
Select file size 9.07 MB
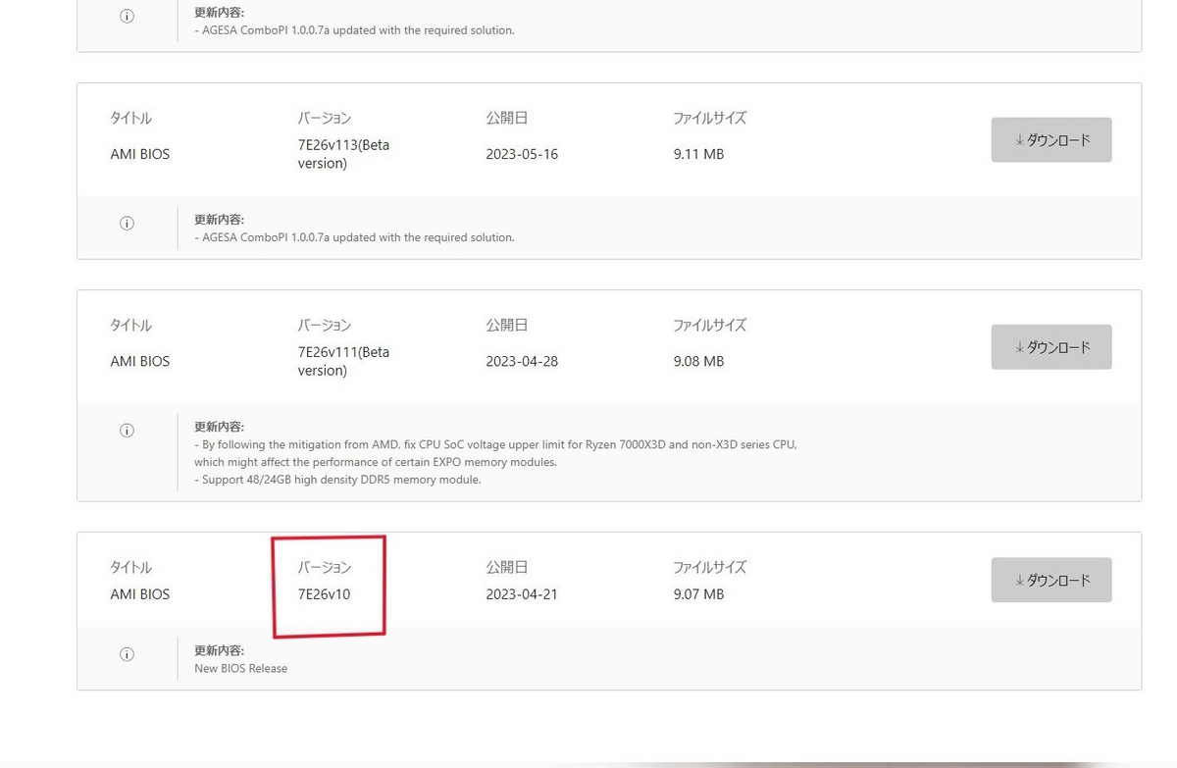(x=698, y=594)
